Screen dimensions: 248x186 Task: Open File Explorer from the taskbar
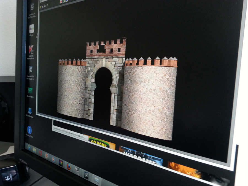[34, 150]
